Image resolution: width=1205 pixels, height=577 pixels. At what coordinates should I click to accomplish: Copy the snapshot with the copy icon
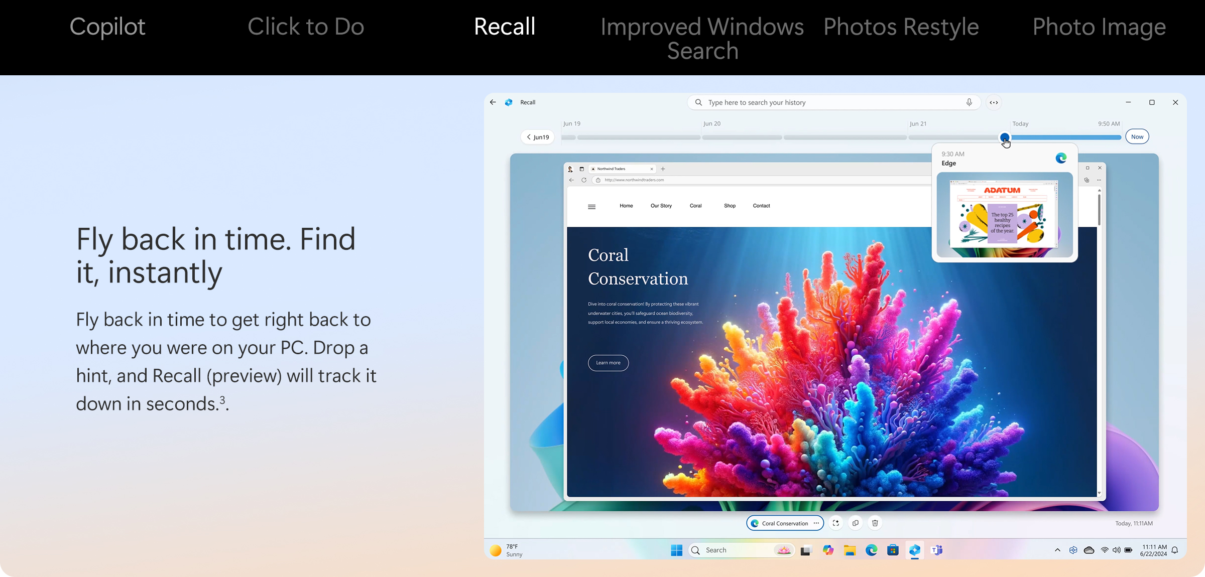pyautogui.click(x=856, y=523)
